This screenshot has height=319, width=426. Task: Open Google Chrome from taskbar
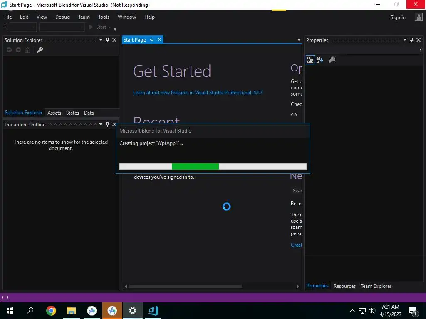point(51,311)
